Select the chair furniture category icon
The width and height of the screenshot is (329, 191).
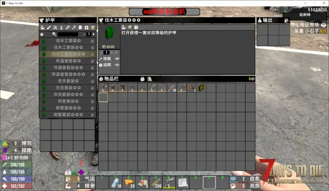point(80,27)
